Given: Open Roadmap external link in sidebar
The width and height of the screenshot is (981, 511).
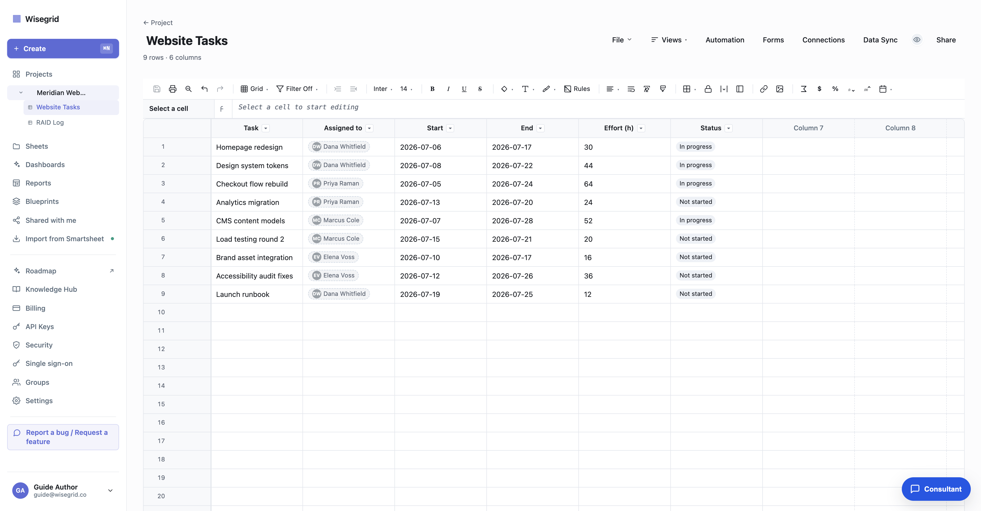Looking at the screenshot, I should 63,271.
